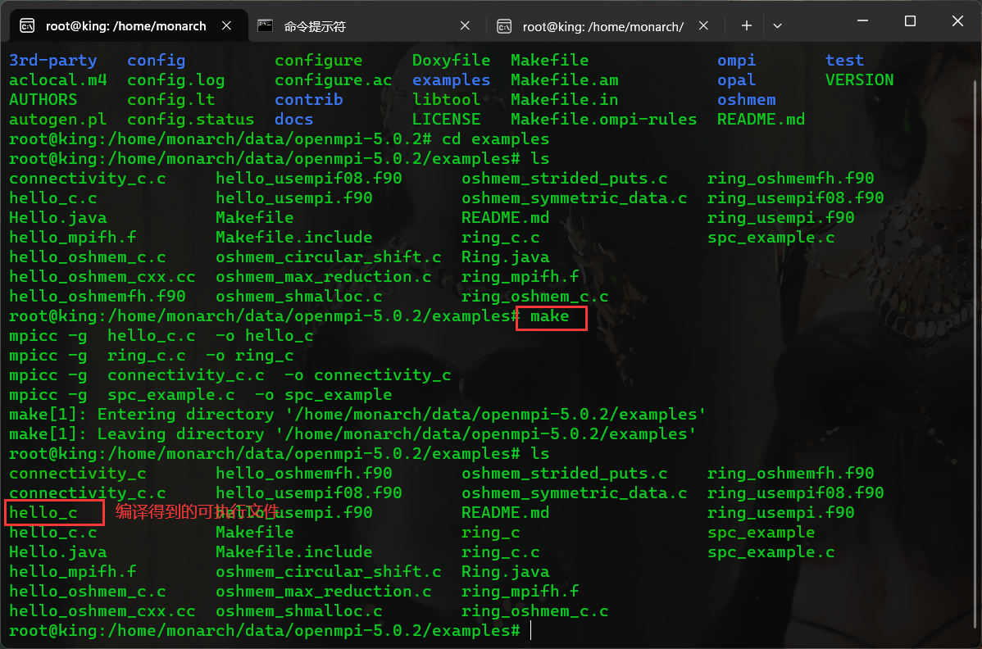
Task: Click the blue 'examples' directory name
Action: coord(451,80)
